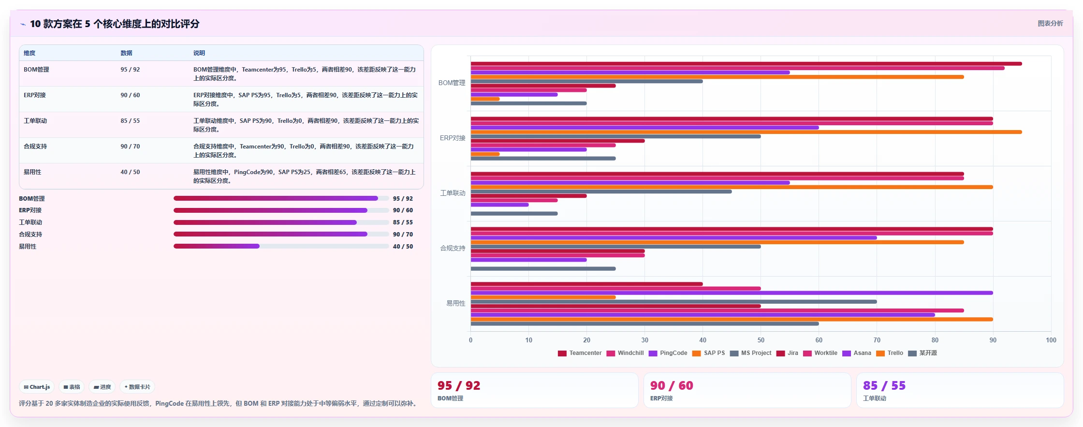Hide the PingCode series via legend
Viewport: 1083px width, 427px height.
668,353
